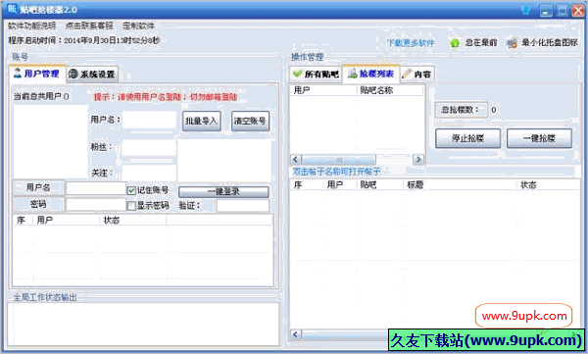Focus the 密码 input field

[x=96, y=205]
